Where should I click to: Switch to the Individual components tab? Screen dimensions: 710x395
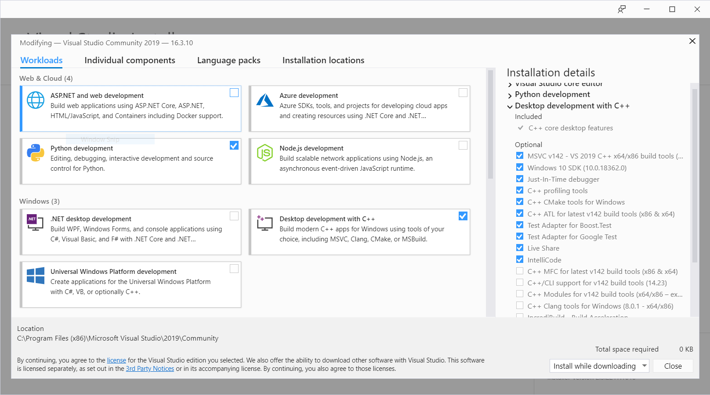130,60
